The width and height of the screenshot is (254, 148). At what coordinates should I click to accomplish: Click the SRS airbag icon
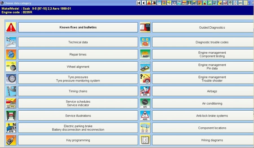tap(145, 91)
